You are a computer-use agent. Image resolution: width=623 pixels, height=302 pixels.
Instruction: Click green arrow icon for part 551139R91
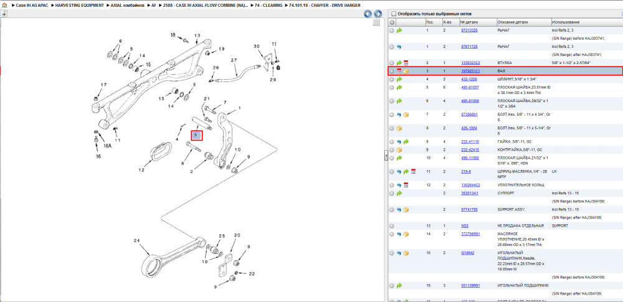point(399,285)
